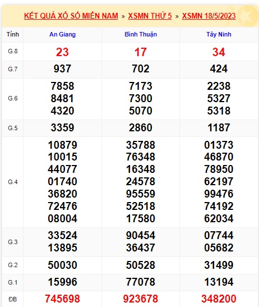Click the G.7 row label

pyautogui.click(x=13, y=69)
